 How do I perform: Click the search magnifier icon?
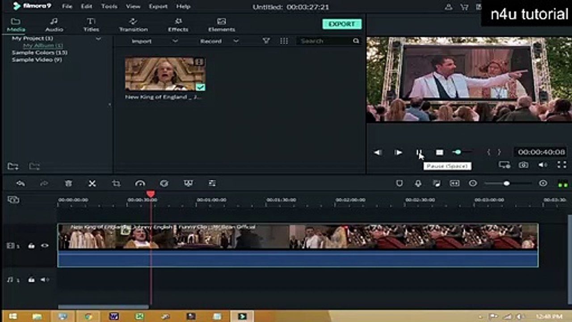click(356, 41)
